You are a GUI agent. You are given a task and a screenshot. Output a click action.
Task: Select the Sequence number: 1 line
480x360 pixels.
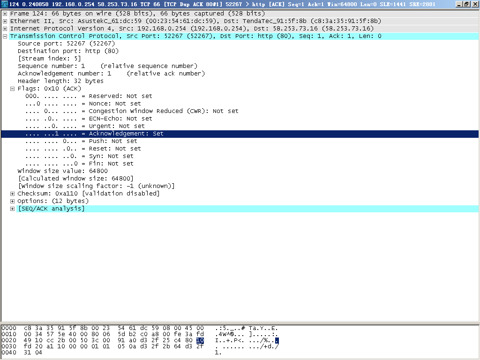pos(107,66)
